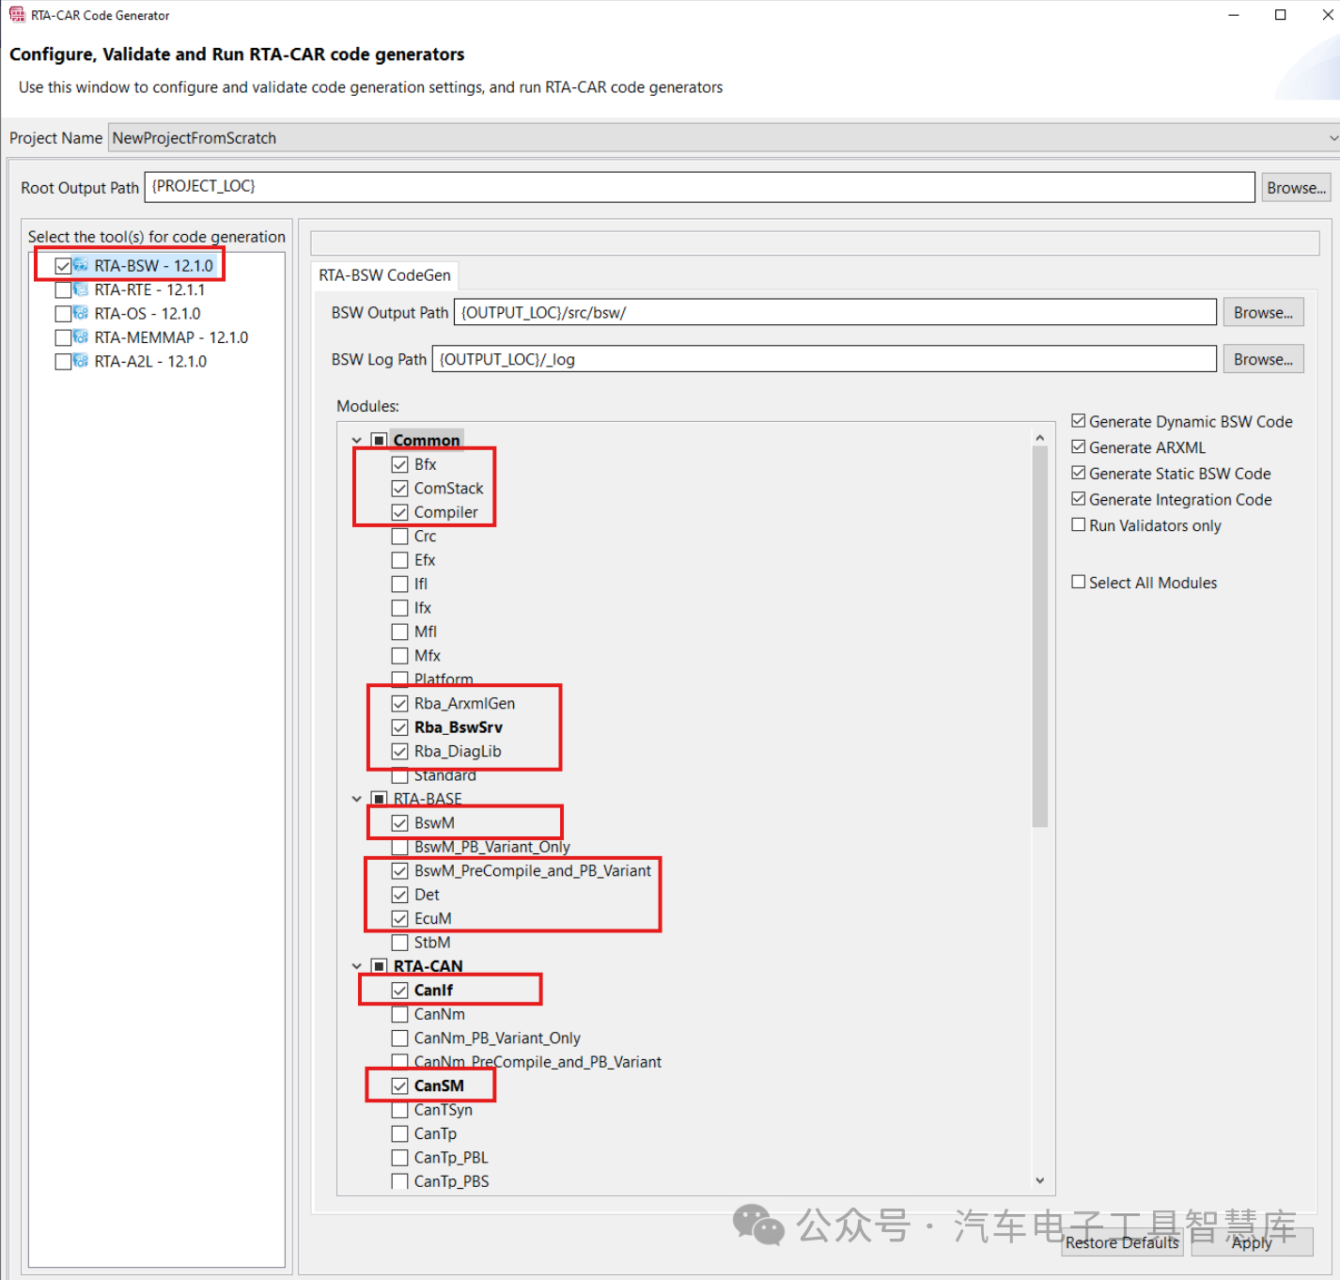Check the Ifx module

[x=400, y=608]
